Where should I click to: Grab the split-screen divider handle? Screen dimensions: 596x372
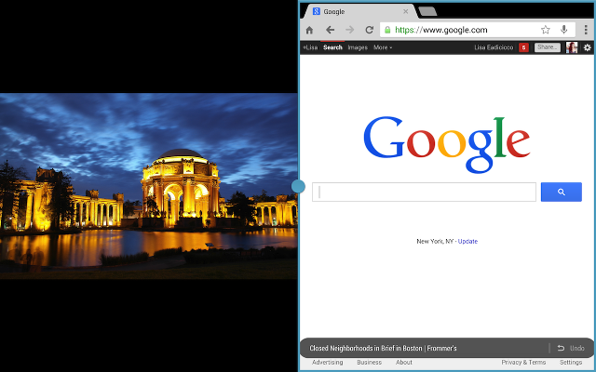(x=298, y=186)
